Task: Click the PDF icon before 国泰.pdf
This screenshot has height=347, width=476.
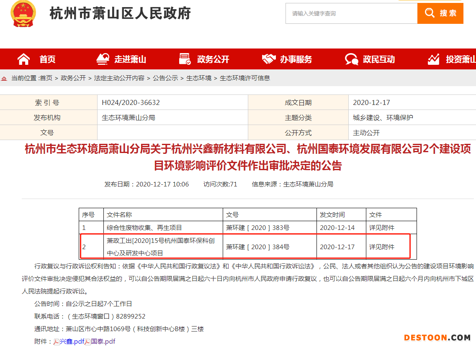Action: pos(87,342)
